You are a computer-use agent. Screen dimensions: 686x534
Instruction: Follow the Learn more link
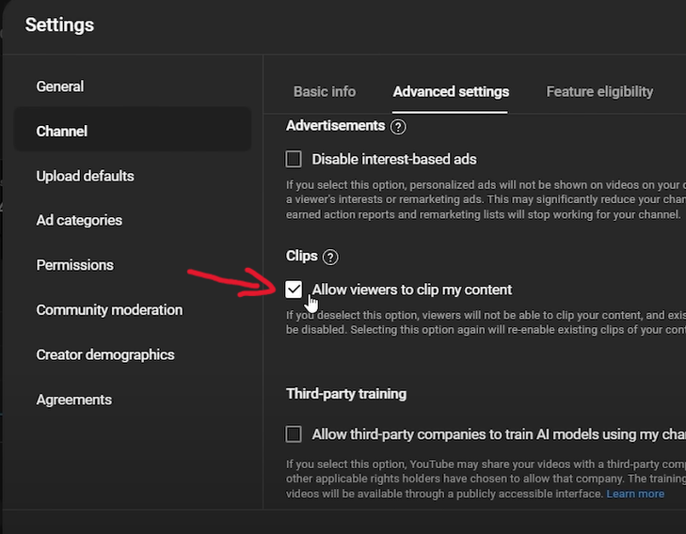[x=635, y=494]
